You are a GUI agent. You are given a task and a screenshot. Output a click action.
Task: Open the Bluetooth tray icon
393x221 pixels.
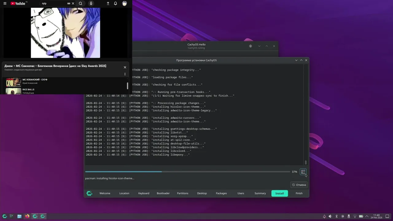pos(337,216)
